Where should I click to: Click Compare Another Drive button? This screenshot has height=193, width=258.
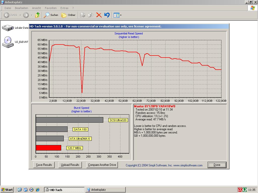point(102,165)
